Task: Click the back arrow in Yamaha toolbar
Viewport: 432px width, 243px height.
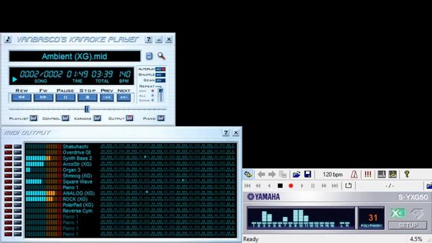Action: coord(261,174)
